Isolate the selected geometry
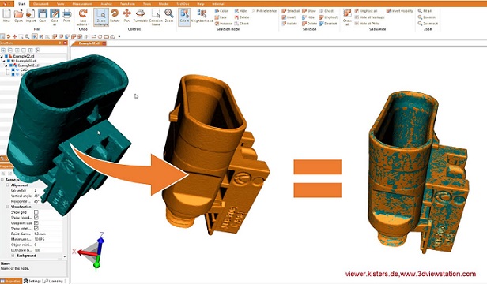This screenshot has width=487, height=284. [289, 24]
